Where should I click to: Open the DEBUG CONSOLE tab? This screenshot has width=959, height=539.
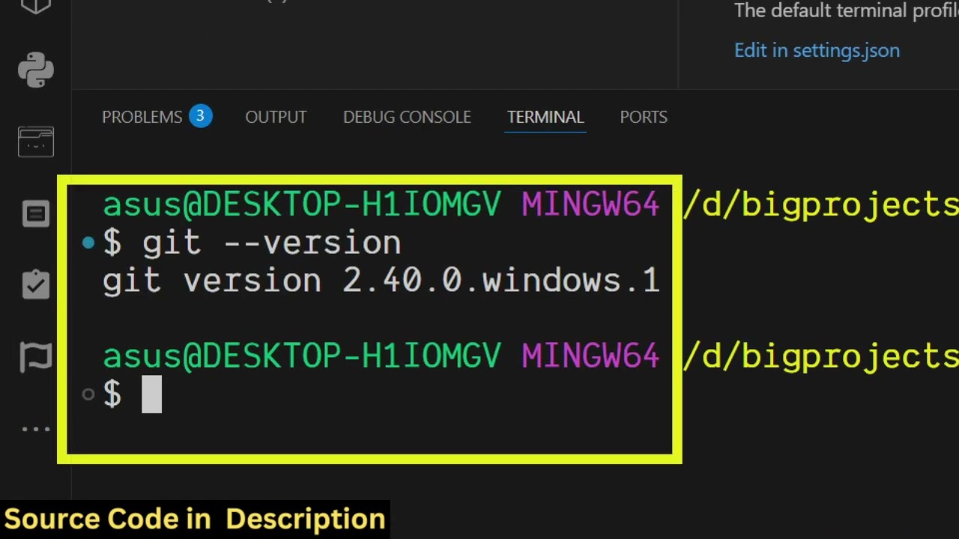407,117
